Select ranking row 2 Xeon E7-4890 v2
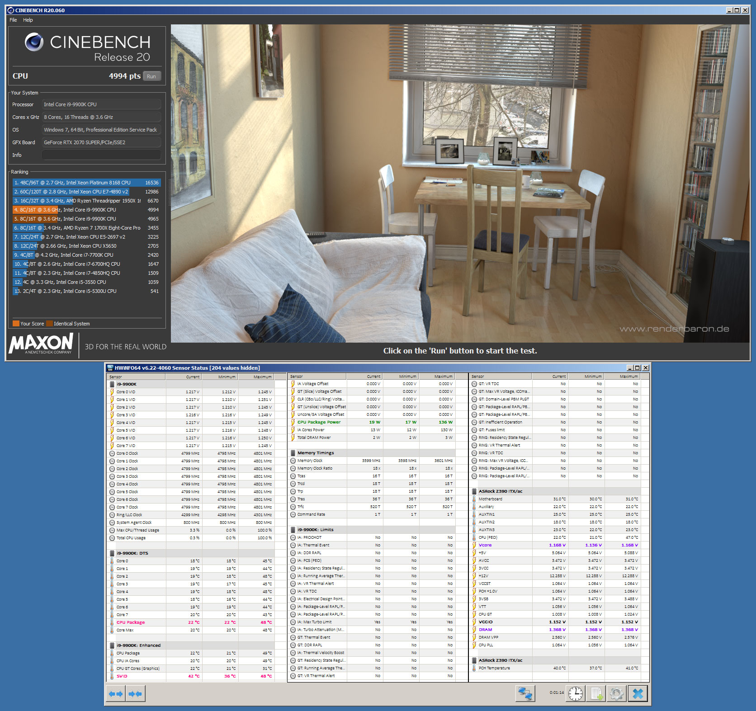This screenshot has width=756, height=711. [86, 192]
